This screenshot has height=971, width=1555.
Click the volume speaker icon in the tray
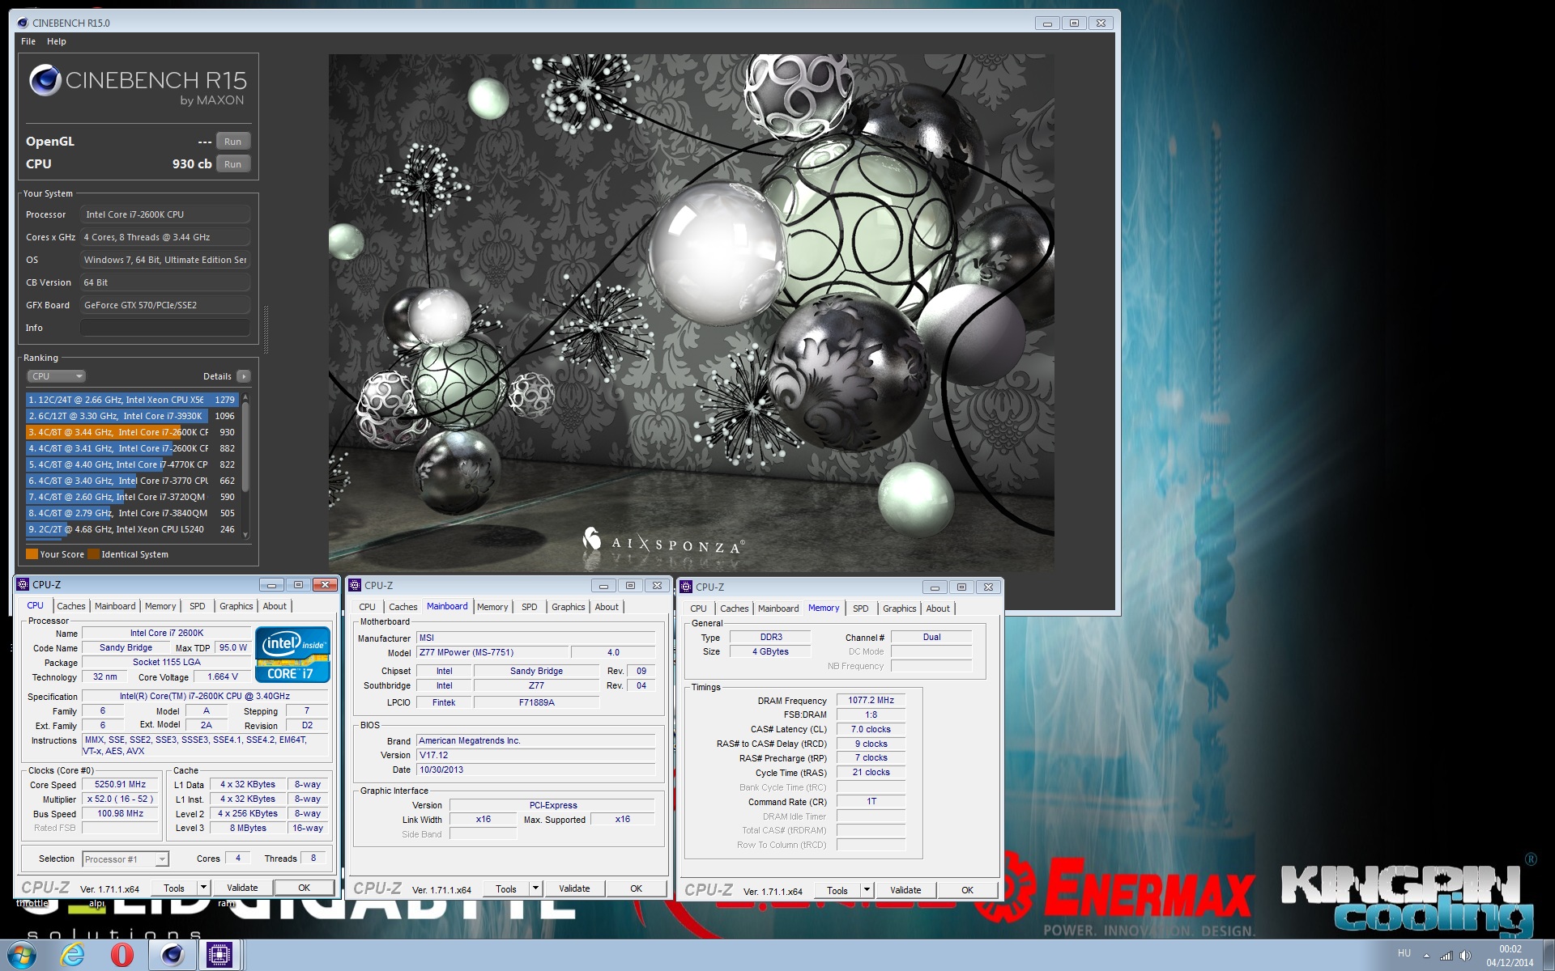1465,956
